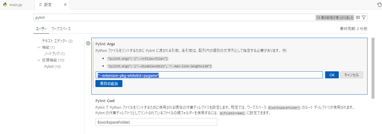Viewport: 382px width, 134px height.
Task: Click the 最終同期: 0 秒前 sync status
Action: tap(354, 29)
